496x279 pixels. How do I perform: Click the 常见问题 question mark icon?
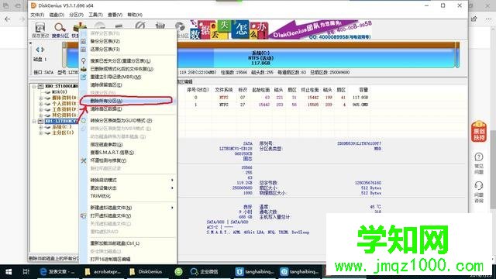479,157
